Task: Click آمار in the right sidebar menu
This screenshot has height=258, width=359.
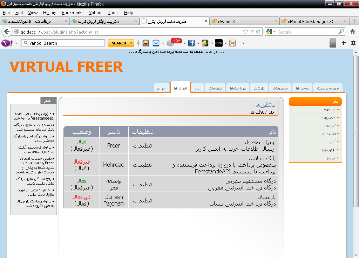Action: click(x=333, y=142)
